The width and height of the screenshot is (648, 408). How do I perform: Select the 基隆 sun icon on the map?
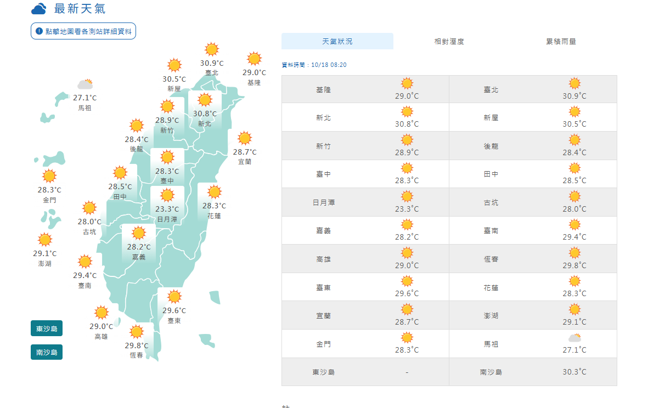click(254, 59)
